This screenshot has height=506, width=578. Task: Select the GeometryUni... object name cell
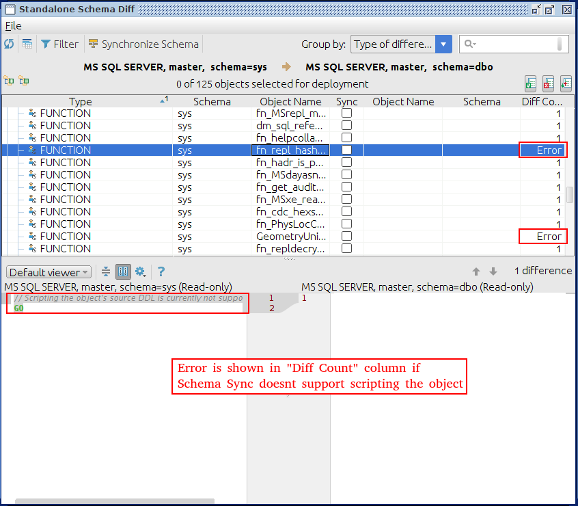tap(290, 237)
